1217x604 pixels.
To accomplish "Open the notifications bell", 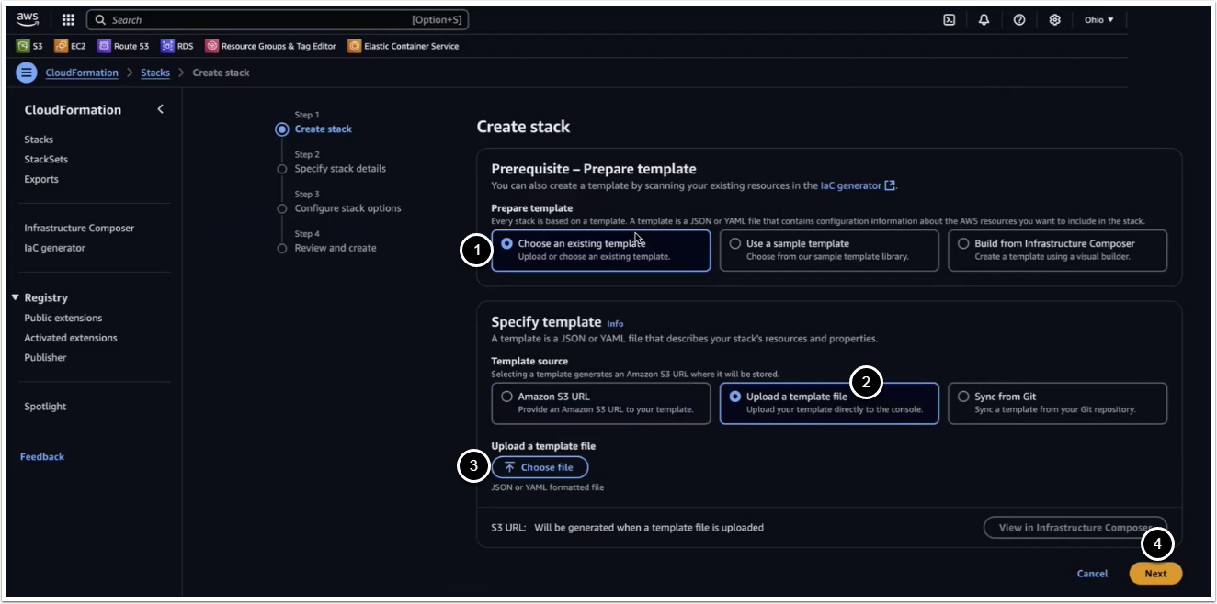I will tap(984, 19).
